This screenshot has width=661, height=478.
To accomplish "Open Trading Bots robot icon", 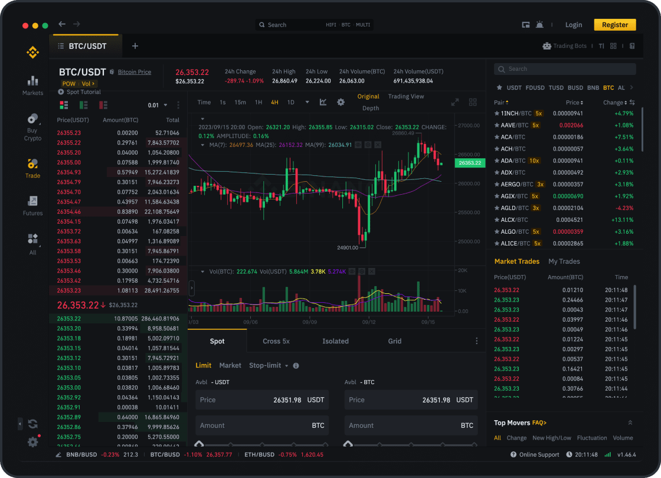I will point(547,46).
